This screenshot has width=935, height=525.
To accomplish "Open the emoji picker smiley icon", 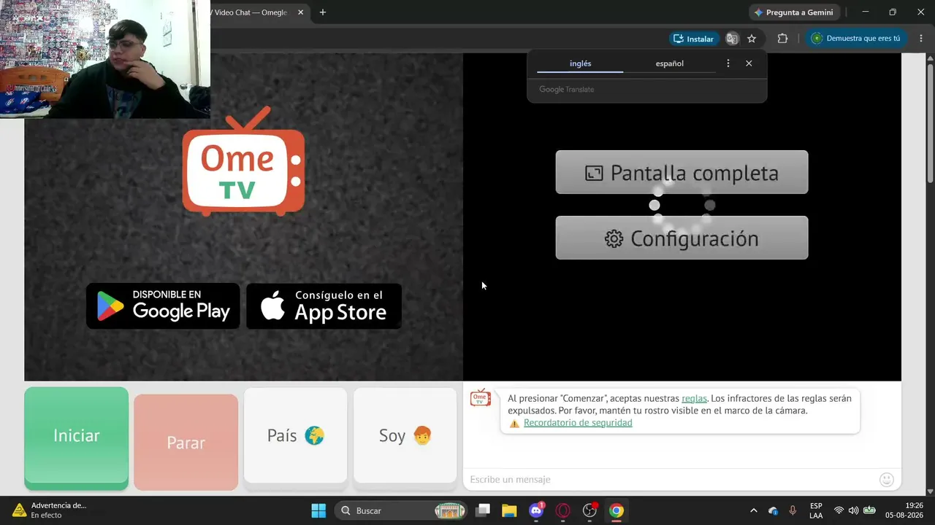I will tap(887, 479).
